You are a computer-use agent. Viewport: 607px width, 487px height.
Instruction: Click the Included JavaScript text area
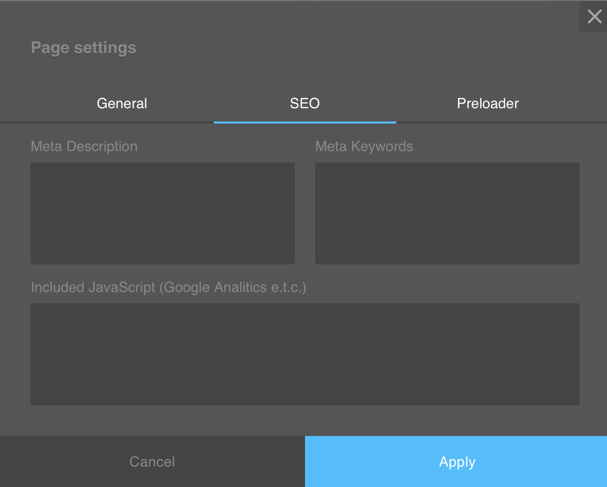[305, 354]
